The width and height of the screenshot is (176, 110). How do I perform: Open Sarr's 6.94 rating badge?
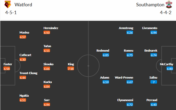coord(47,104)
